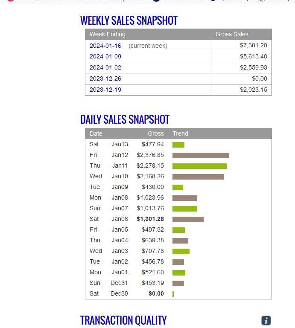Click the Mon Jan08 trend bar

click(x=184, y=198)
